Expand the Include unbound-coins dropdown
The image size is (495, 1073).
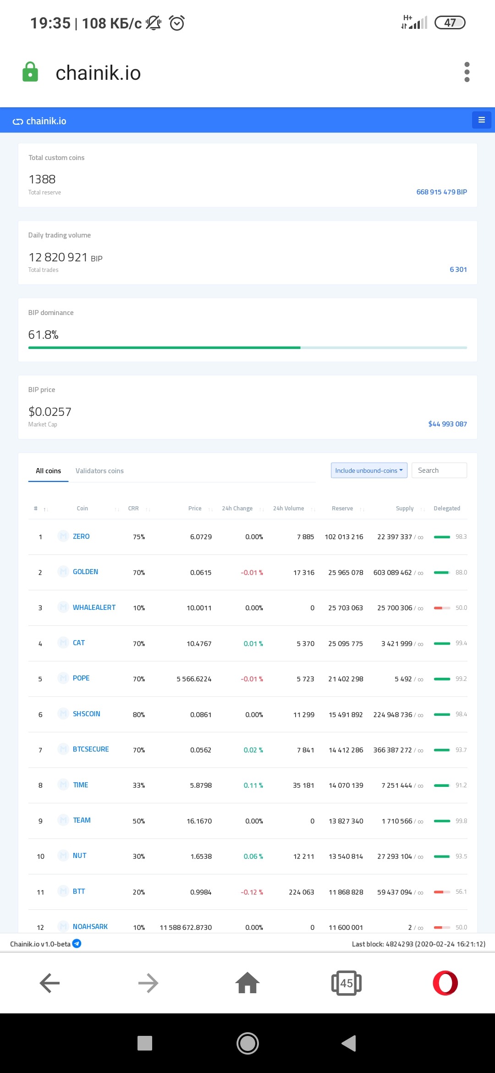click(369, 470)
